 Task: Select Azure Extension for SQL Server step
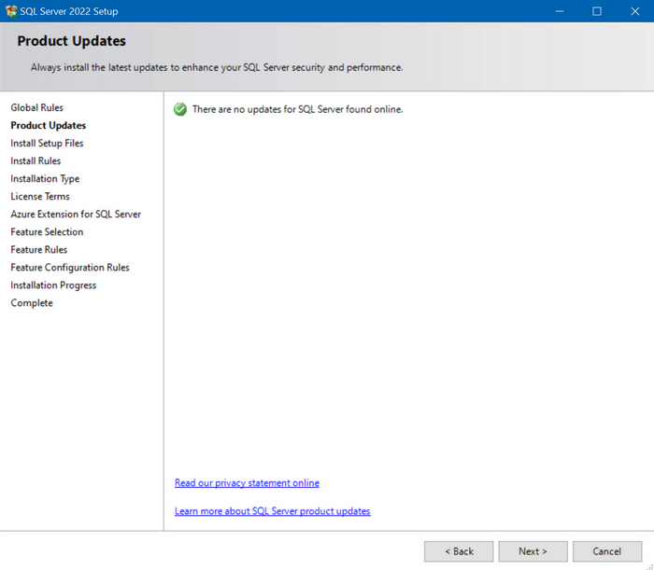coord(76,215)
